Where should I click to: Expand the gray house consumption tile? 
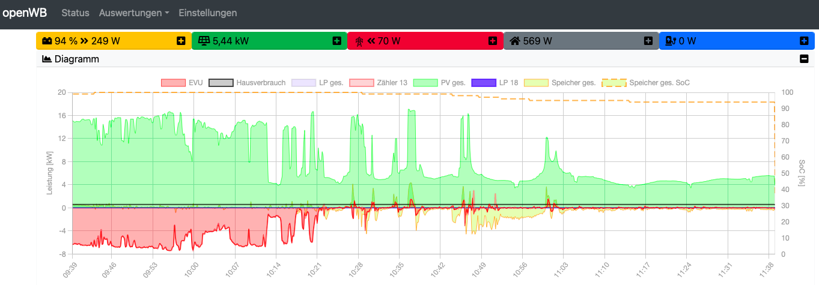click(x=648, y=41)
